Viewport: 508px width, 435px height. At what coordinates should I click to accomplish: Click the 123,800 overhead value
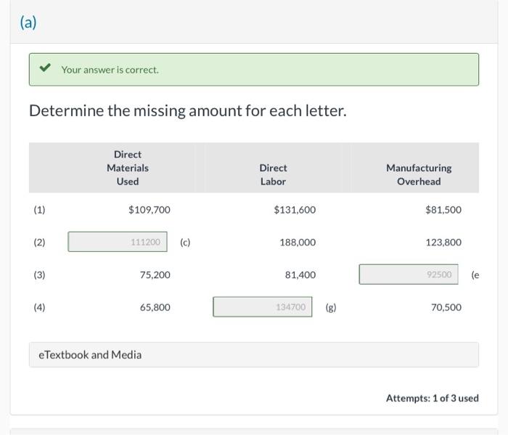tap(443, 243)
